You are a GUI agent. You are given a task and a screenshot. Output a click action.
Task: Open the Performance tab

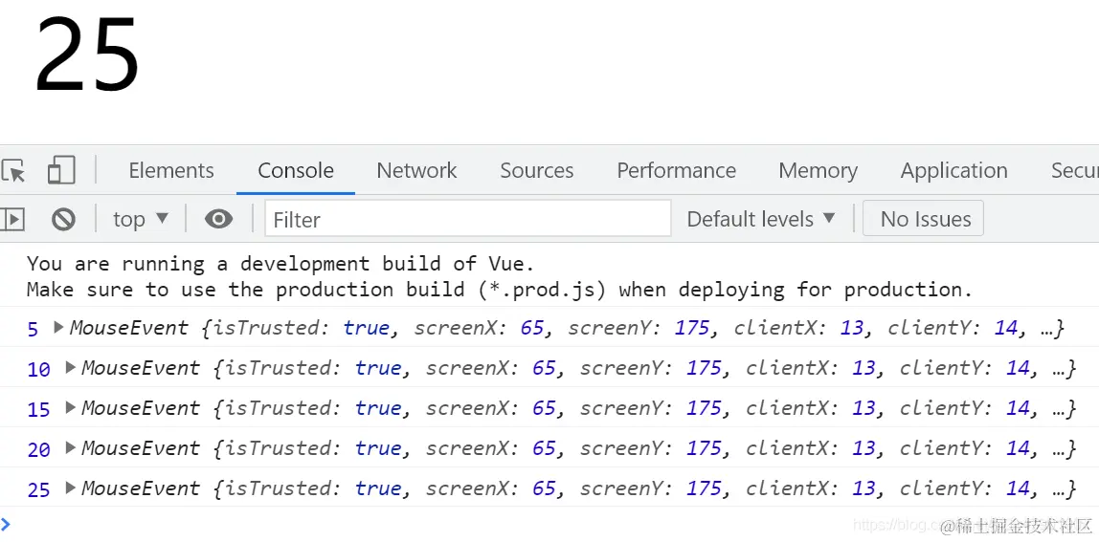point(677,170)
